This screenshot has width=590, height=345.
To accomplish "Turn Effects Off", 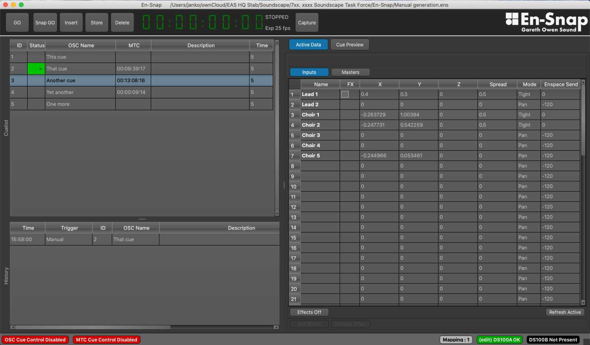I will click(309, 312).
